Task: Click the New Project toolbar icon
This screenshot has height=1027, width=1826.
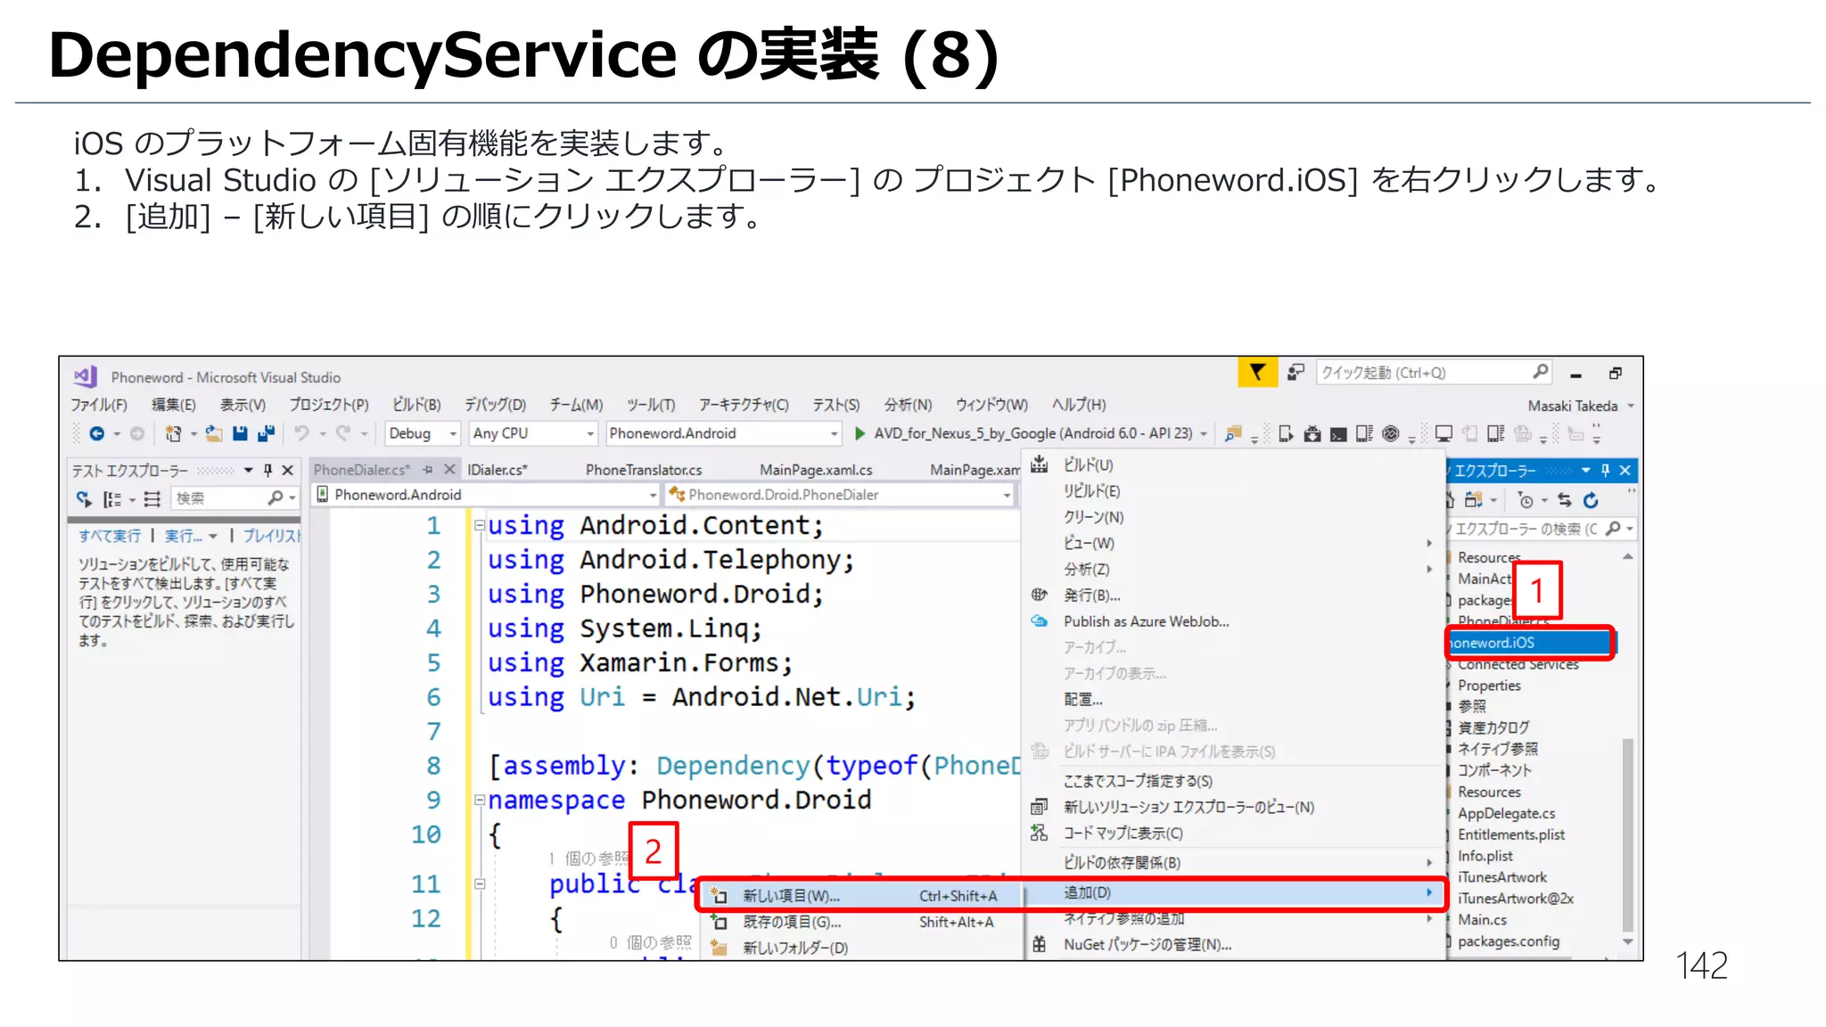Action: [x=173, y=433]
